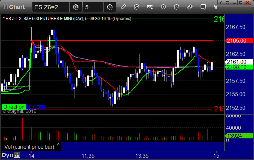This screenshot has width=254, height=160.
Task: Click the red 2165.00 price marker
Action: 239,41
